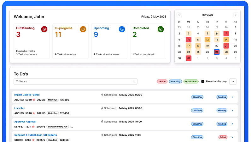Open the Upcoming tasks card

(109, 41)
